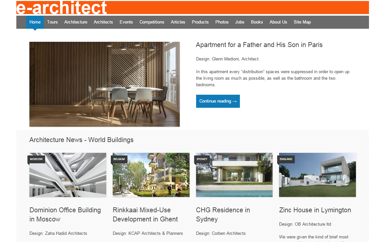Open the Dominion Office Building thumbnail
This screenshot has height=242, width=385.
click(68, 175)
